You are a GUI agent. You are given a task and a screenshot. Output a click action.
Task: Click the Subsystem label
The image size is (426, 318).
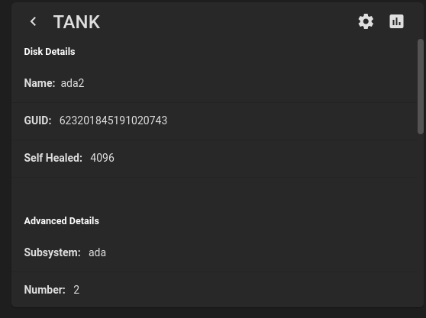coord(53,252)
